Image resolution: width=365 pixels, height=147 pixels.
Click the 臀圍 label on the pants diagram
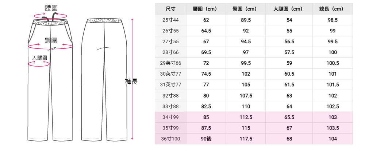pos(50,40)
